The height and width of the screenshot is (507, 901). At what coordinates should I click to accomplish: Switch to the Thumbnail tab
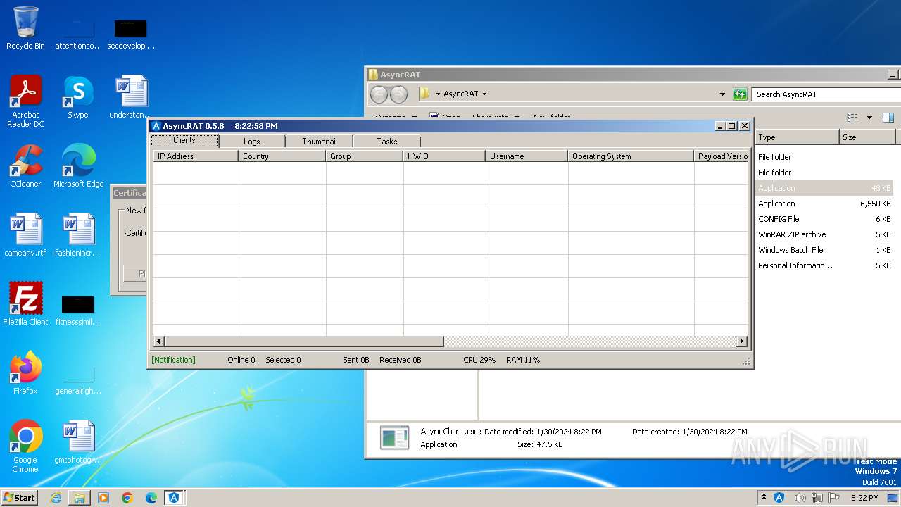pyautogui.click(x=320, y=142)
